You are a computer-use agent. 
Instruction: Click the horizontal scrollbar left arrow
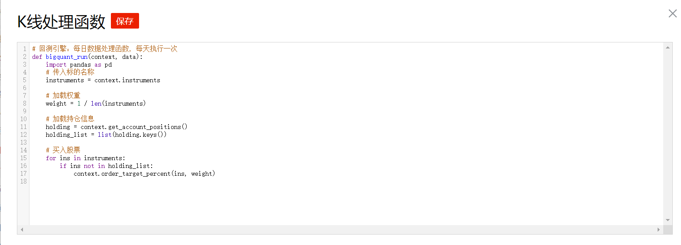coord(22,229)
